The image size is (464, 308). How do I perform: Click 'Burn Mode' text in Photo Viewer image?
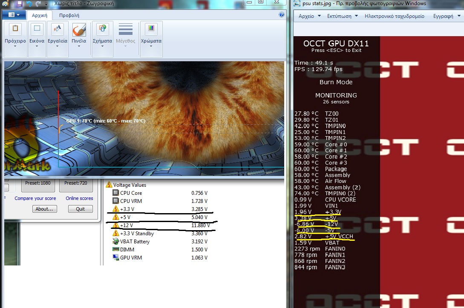click(336, 82)
